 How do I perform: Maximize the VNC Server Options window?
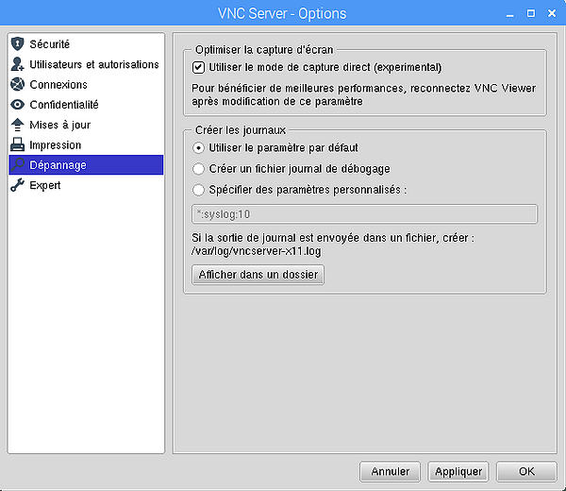530,14
